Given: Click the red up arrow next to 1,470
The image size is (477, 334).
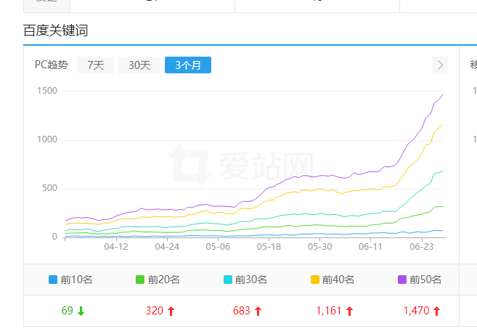Looking at the screenshot, I should coord(437,311).
